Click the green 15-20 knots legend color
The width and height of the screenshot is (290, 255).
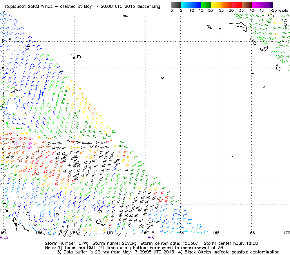pyautogui.click(x=206, y=5)
